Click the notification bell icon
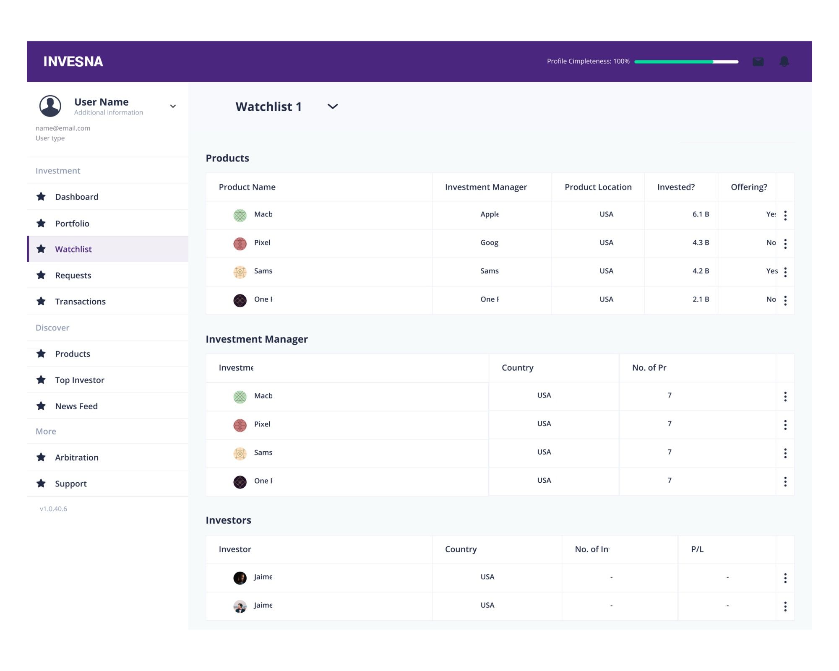The width and height of the screenshot is (839, 671). click(x=784, y=62)
